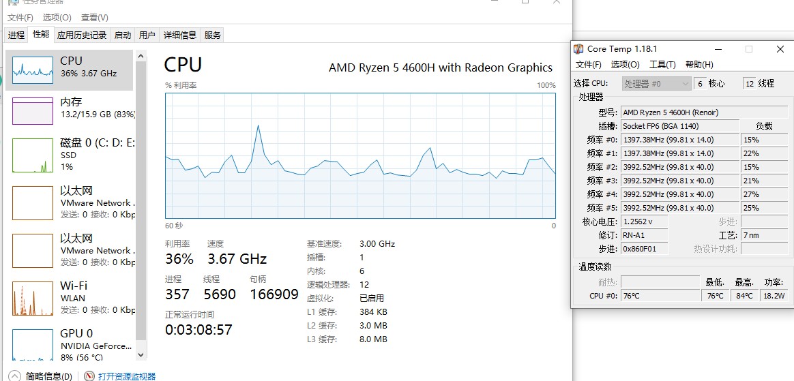Switch to the 进程 tab
Viewport: 794px width, 381px height.
click(x=16, y=35)
